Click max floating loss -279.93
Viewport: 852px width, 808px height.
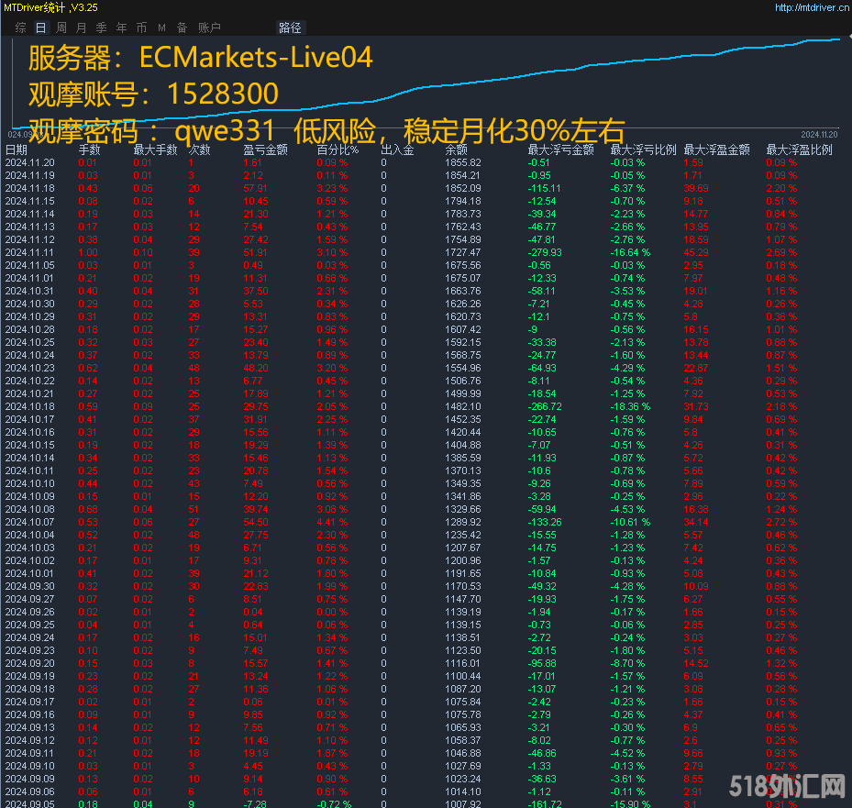(545, 252)
